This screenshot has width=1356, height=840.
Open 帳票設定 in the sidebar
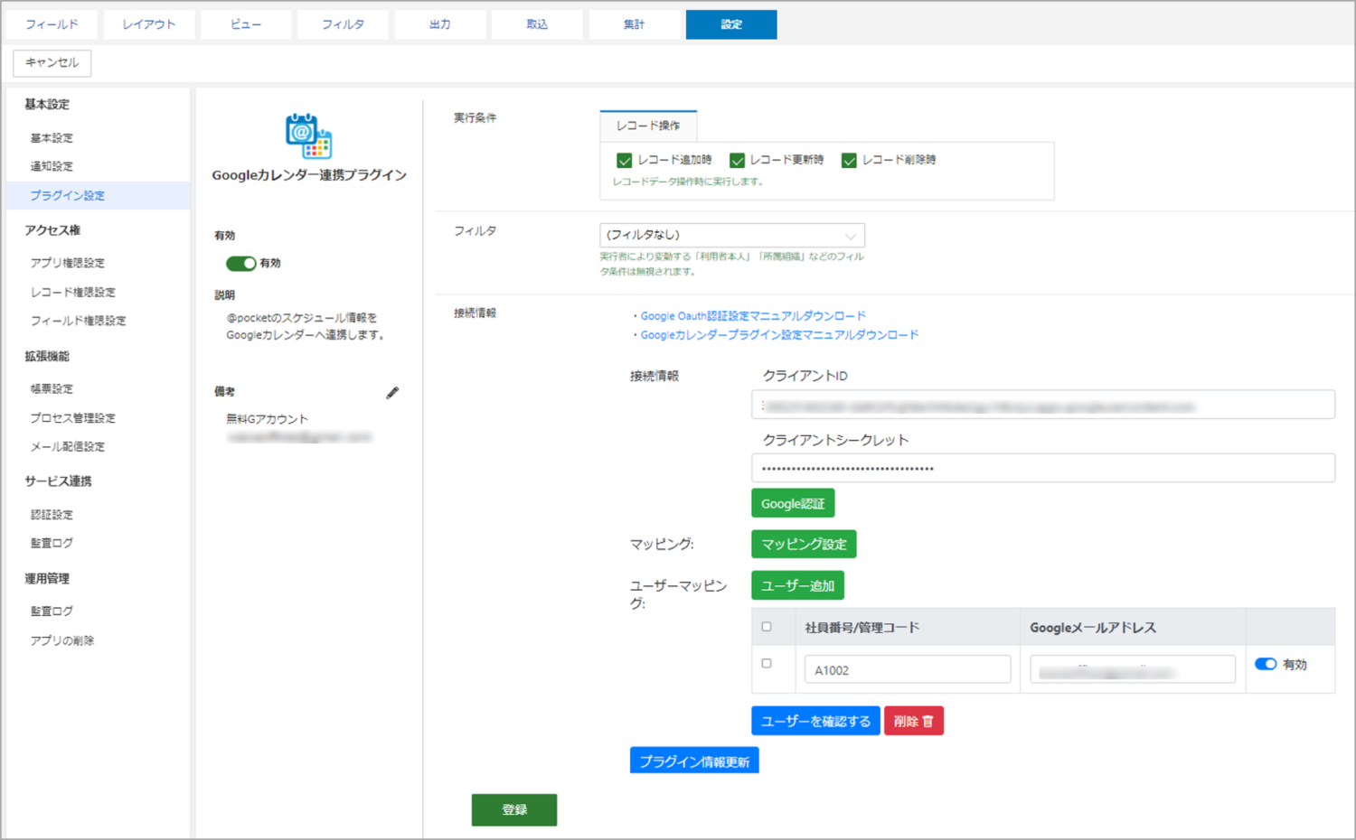(52, 388)
